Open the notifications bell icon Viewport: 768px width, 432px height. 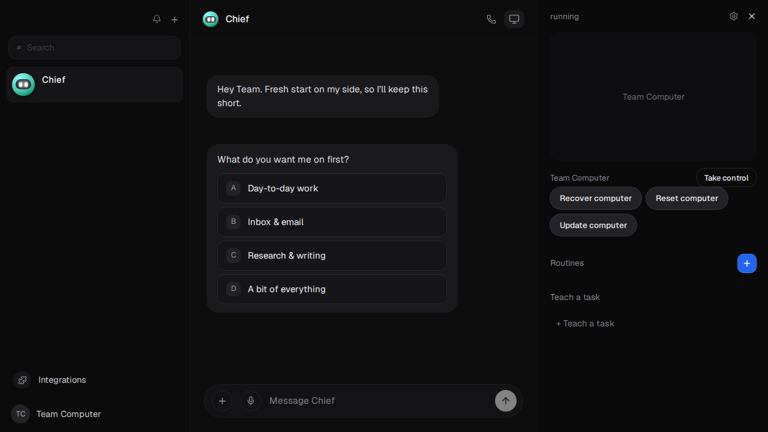(157, 19)
